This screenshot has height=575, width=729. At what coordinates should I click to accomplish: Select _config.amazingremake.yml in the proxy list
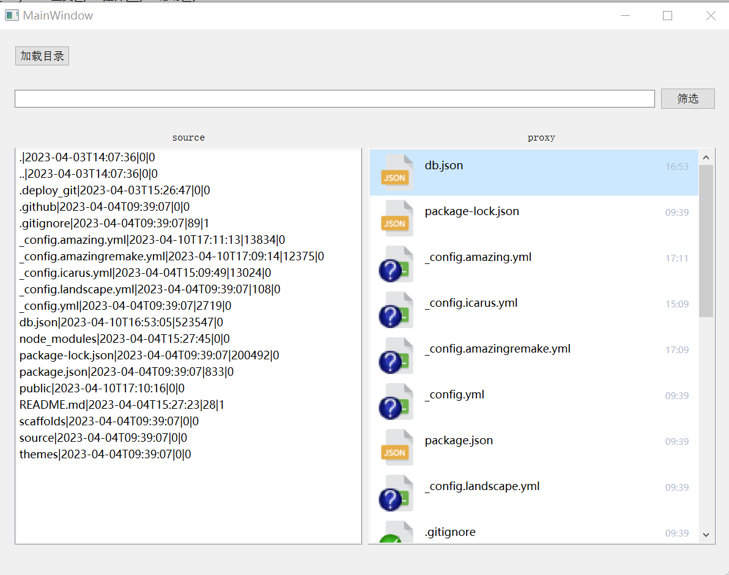tap(534, 356)
